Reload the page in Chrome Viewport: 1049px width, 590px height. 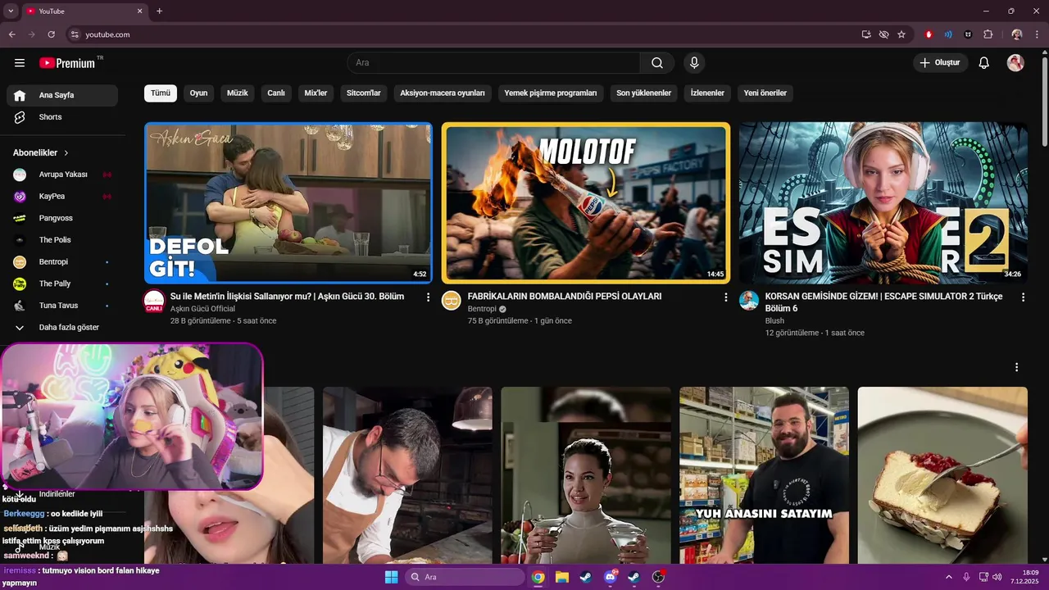point(51,34)
